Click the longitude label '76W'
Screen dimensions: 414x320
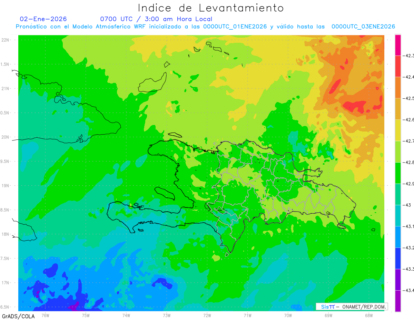45,315
